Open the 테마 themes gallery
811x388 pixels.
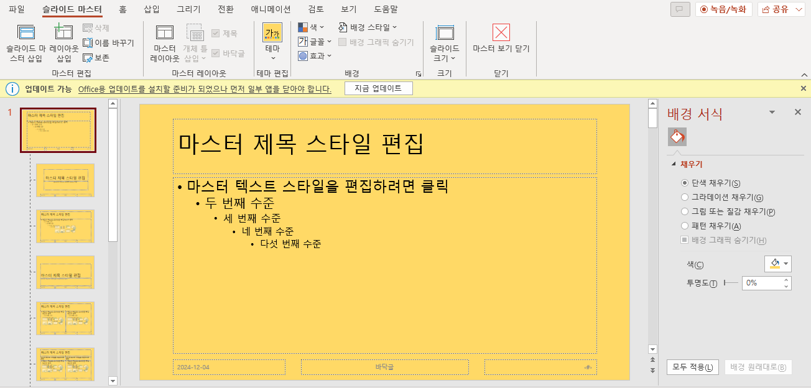point(272,42)
